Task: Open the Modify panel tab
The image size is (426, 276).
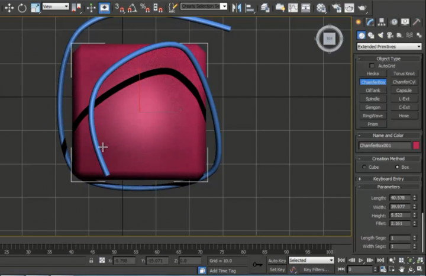Action: point(370,22)
